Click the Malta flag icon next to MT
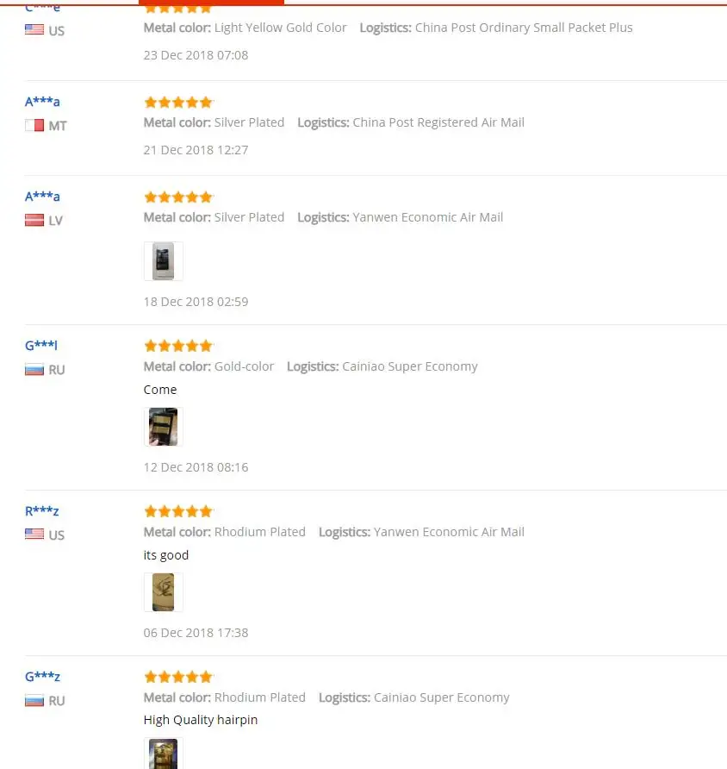Viewport: 727px width, 769px height. (x=34, y=125)
